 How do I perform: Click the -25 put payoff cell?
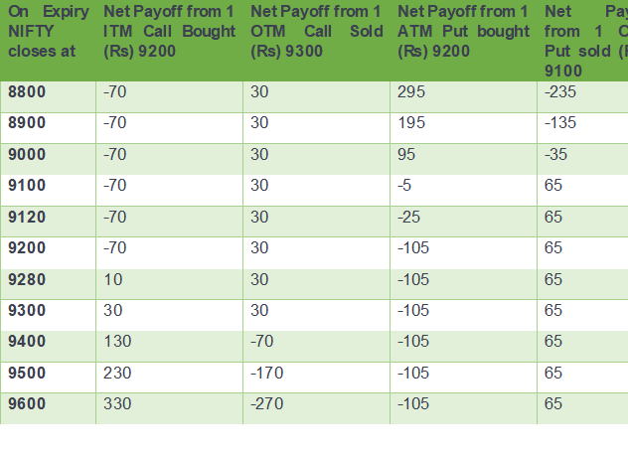pos(408,217)
